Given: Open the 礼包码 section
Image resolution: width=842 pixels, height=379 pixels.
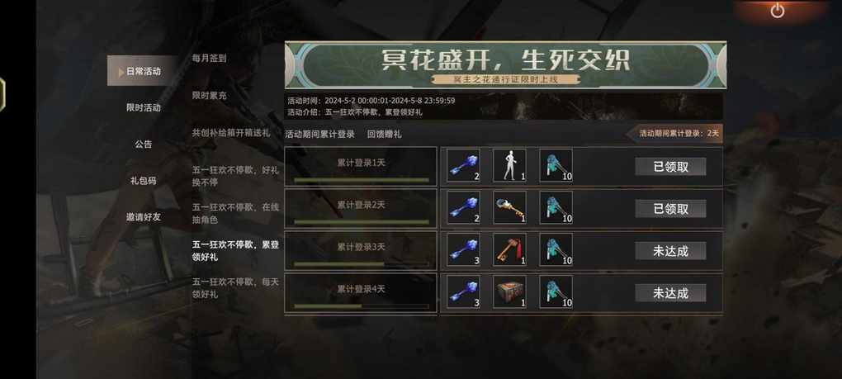Looking at the screenshot, I should coord(144,180).
